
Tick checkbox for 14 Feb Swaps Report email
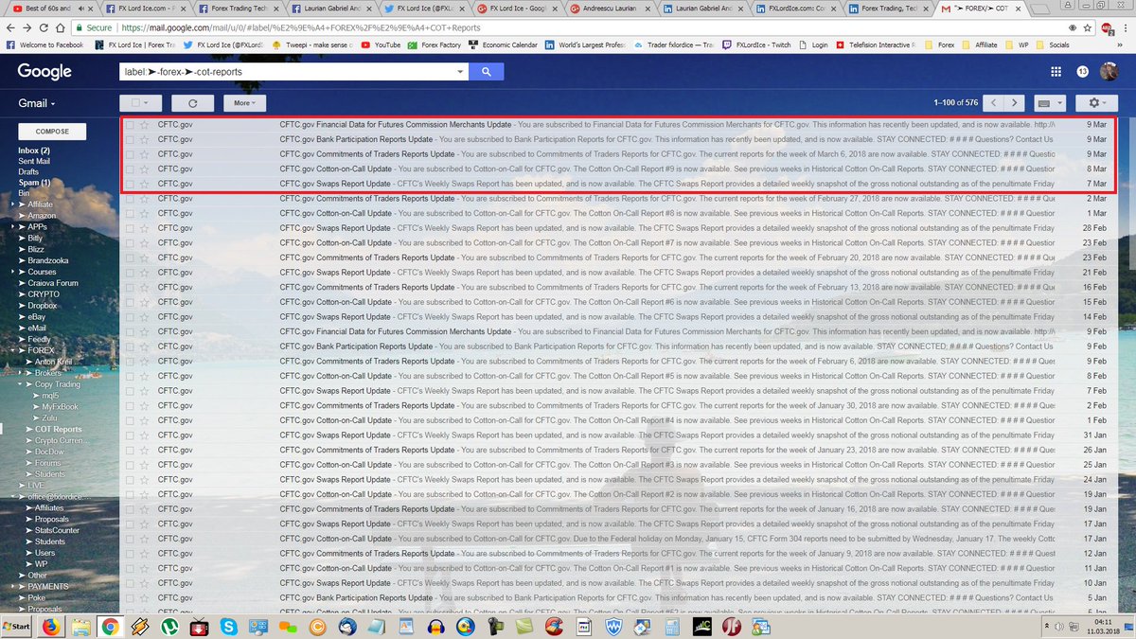(x=130, y=316)
